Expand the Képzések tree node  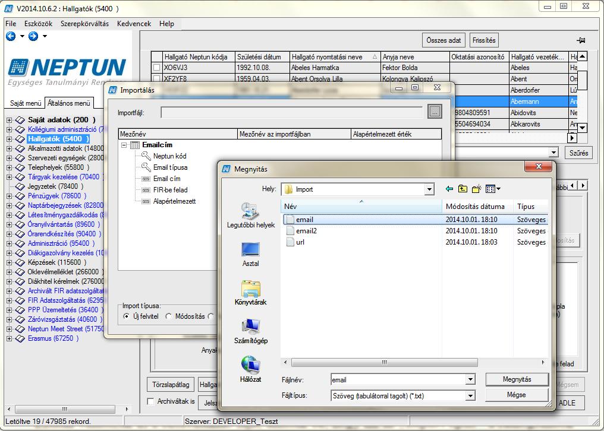point(10,262)
